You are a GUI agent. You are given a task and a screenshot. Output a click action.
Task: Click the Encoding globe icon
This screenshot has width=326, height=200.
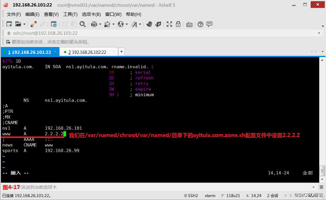[x=121, y=24]
